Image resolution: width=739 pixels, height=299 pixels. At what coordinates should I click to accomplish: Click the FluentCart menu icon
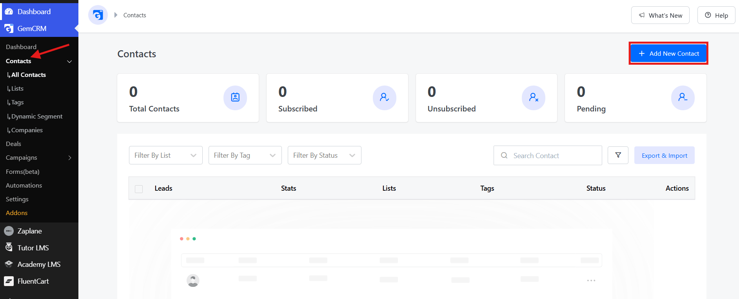[9, 281]
